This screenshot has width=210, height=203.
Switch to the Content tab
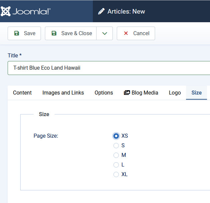(x=22, y=93)
